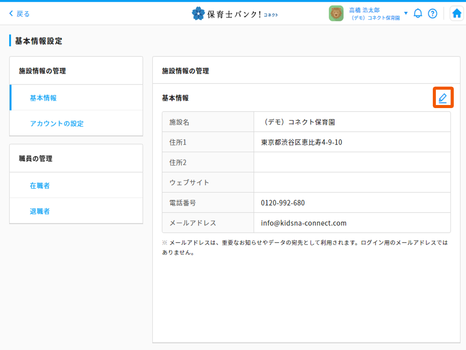
Task: Click the back chevron arrow beside 戻る
Action: click(x=11, y=14)
